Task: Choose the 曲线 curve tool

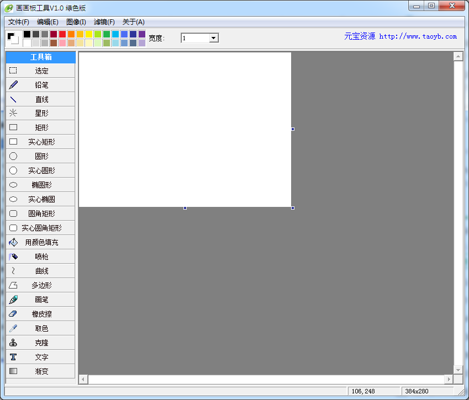Action: tap(40, 271)
